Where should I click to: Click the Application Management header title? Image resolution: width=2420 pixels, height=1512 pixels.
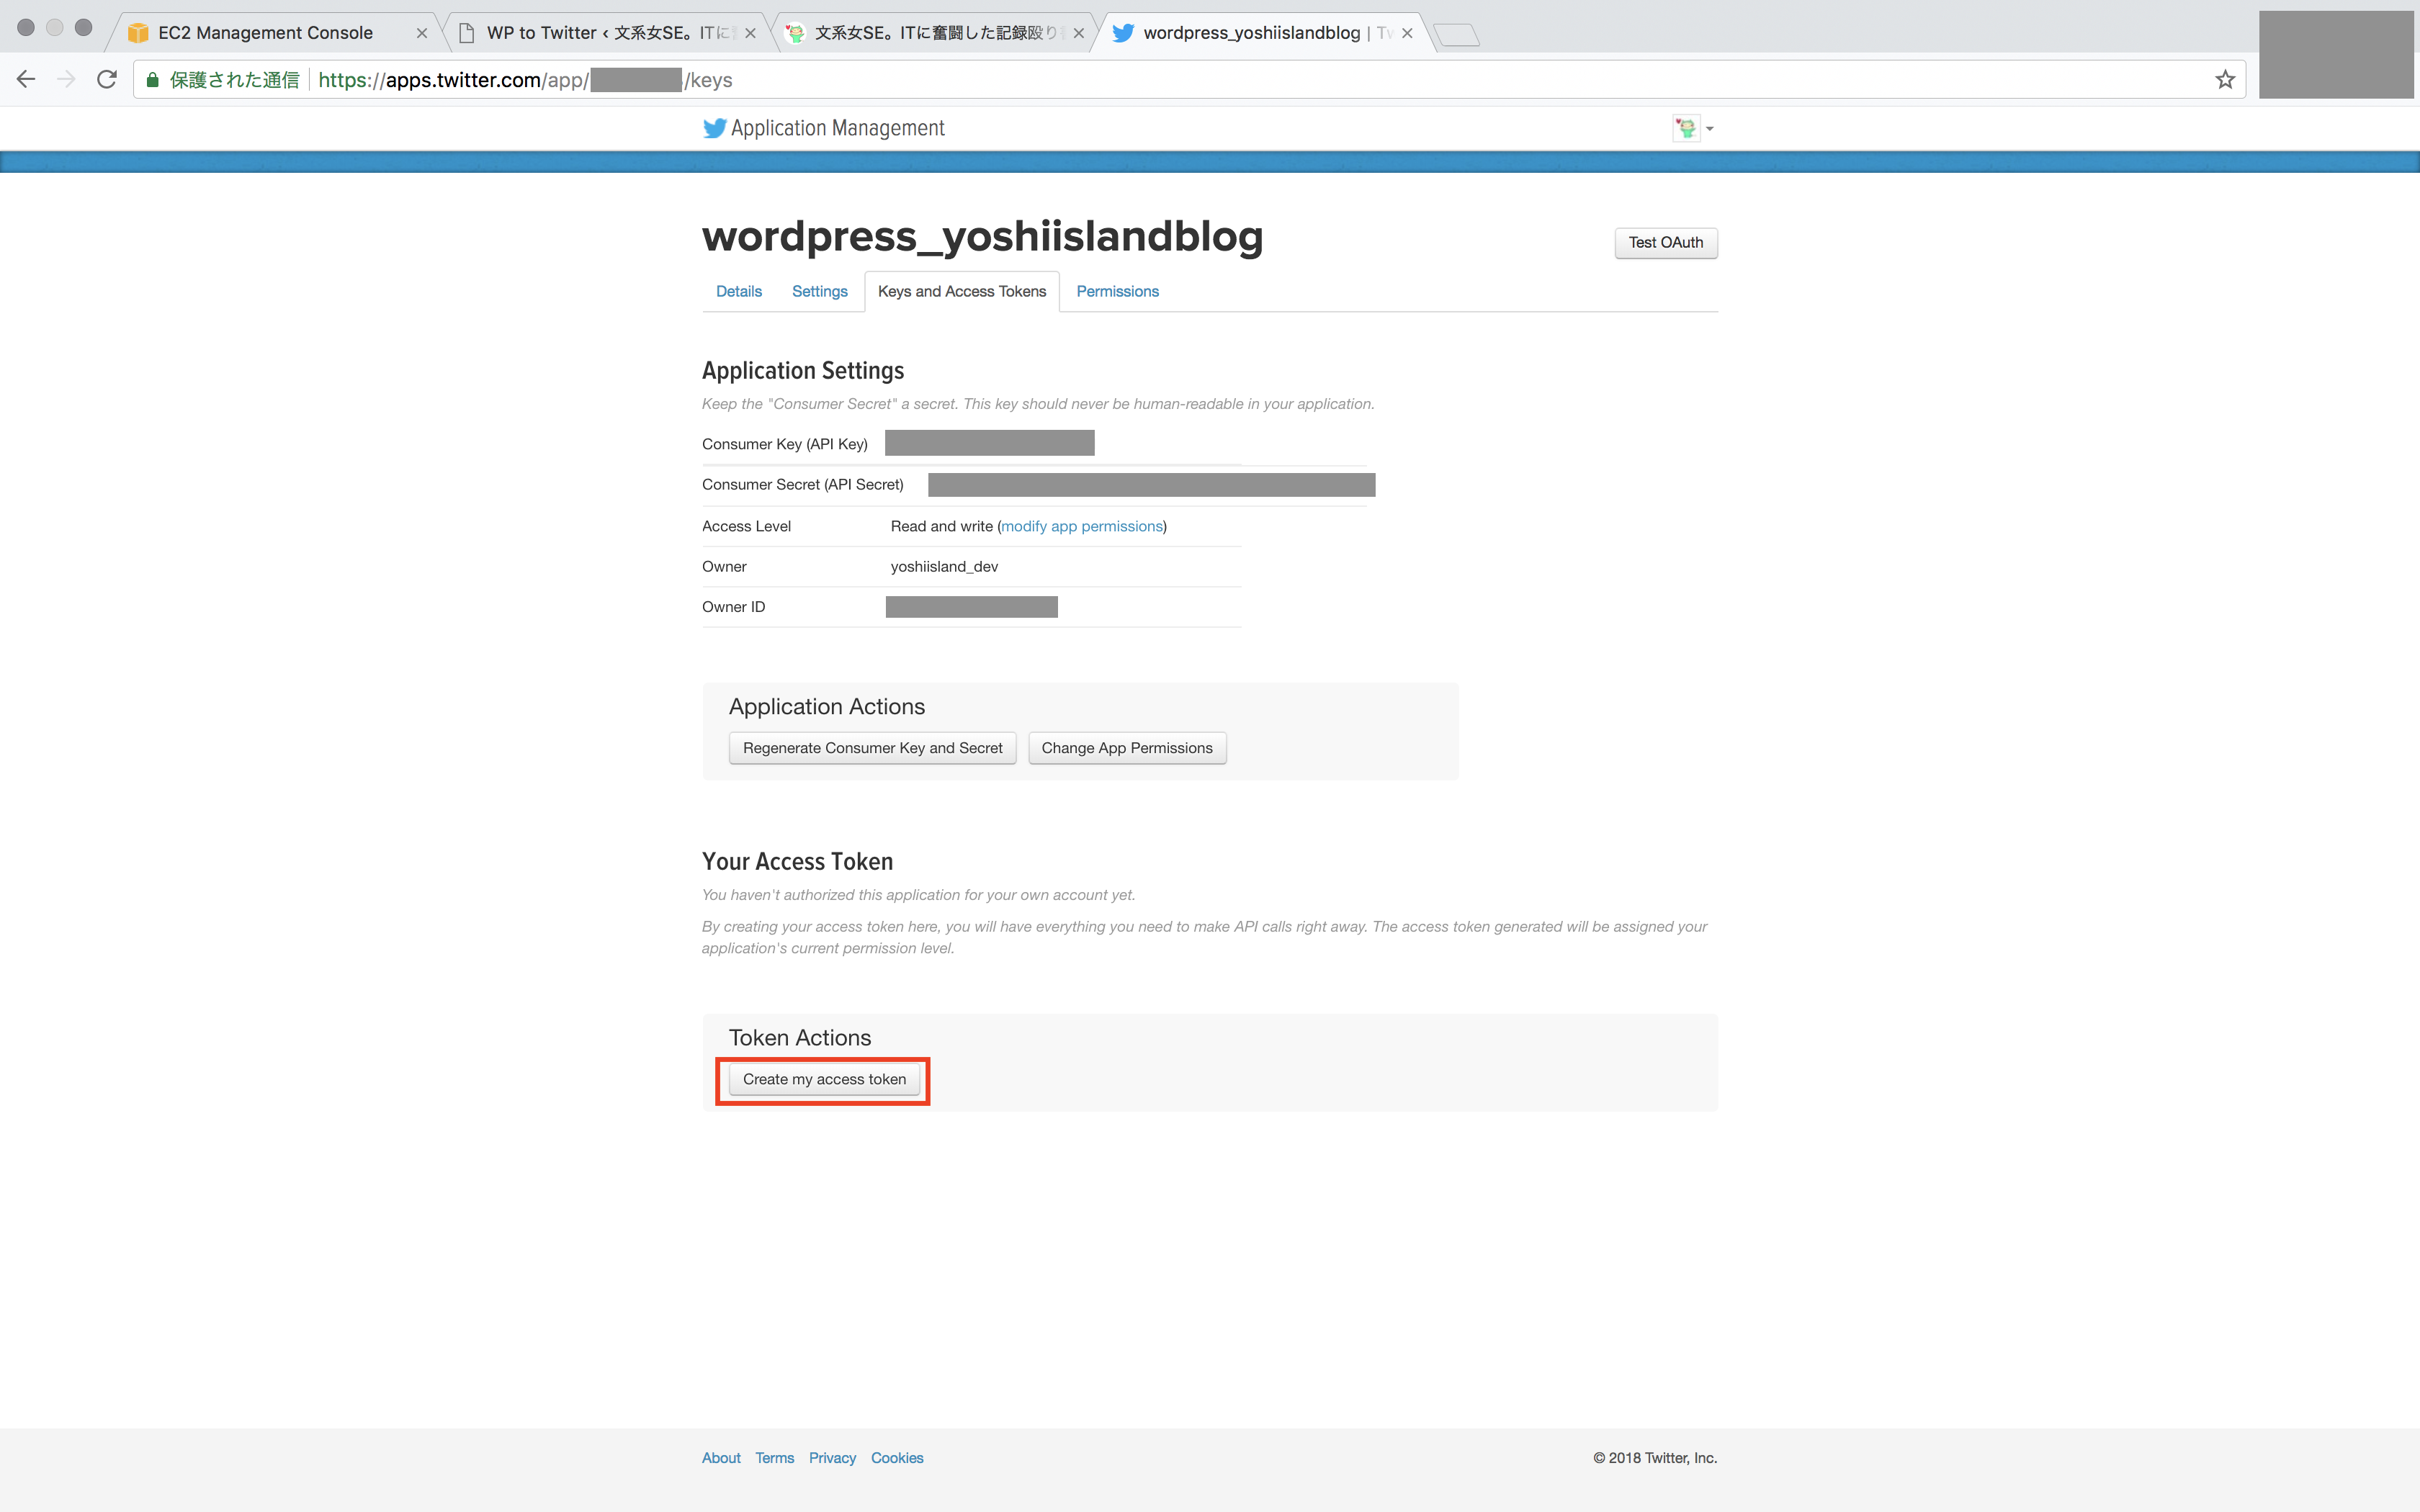click(837, 128)
